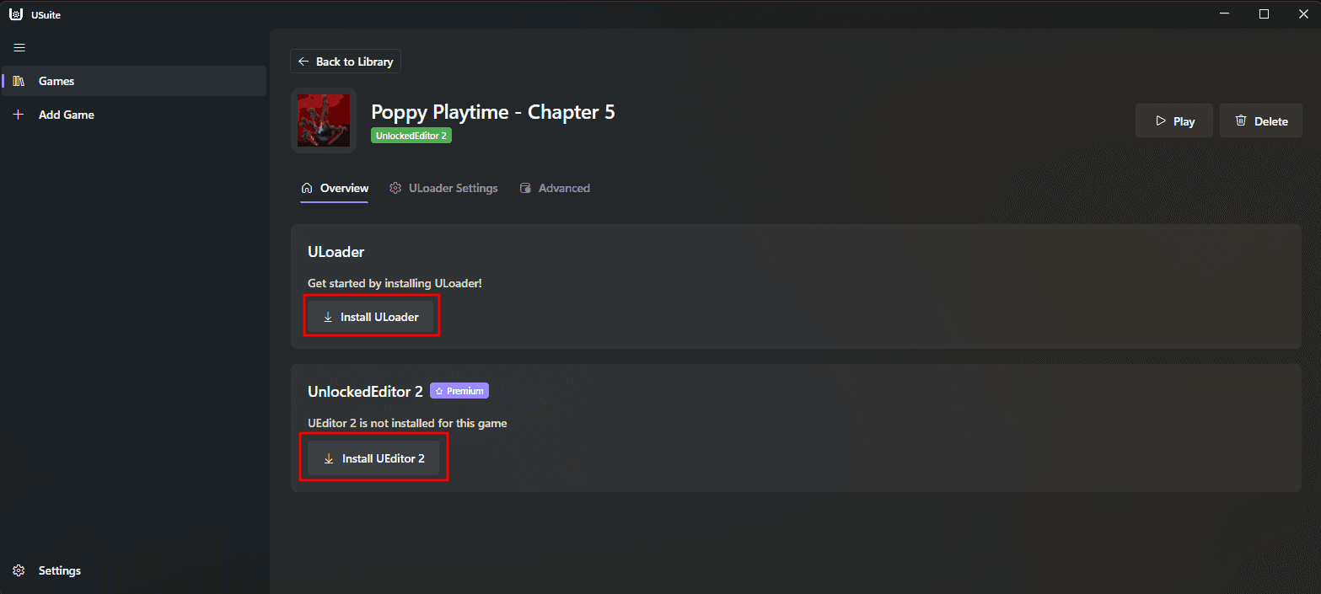Viewport: 1321px width, 594px height.
Task: Open the hamburger navigation menu
Action: click(x=19, y=48)
